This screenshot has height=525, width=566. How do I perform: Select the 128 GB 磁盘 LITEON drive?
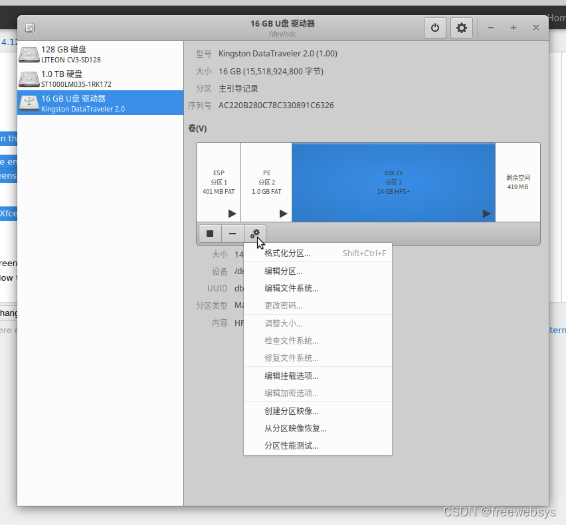click(x=100, y=54)
